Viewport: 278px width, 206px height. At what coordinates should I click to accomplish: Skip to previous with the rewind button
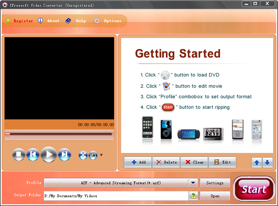33,154
